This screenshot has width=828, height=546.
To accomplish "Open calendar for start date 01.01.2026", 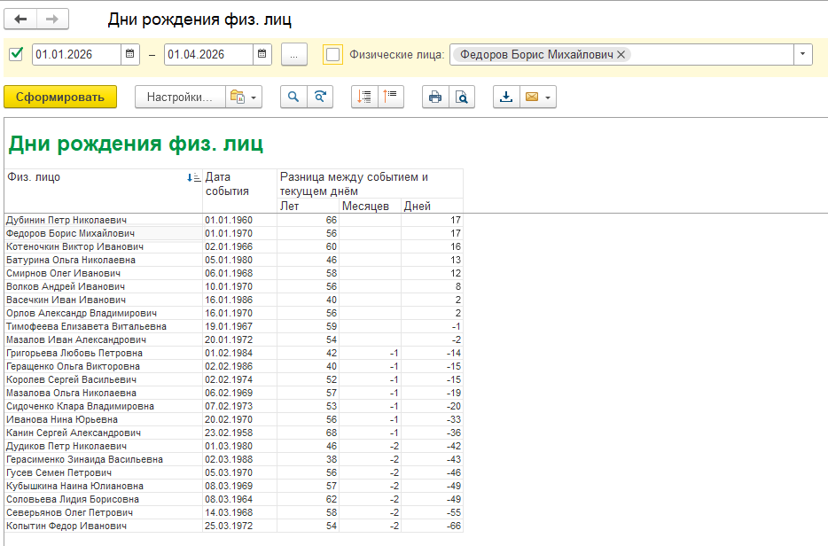I will click(x=130, y=54).
